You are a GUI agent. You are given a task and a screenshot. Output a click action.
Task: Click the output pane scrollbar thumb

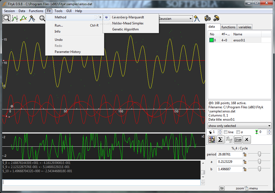pos(203,172)
